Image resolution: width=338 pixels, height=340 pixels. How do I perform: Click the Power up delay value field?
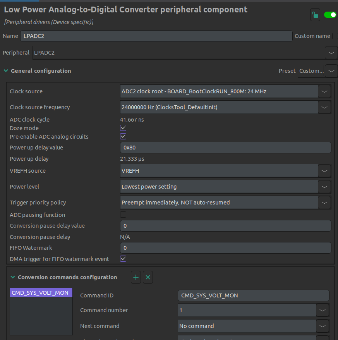click(x=225, y=148)
